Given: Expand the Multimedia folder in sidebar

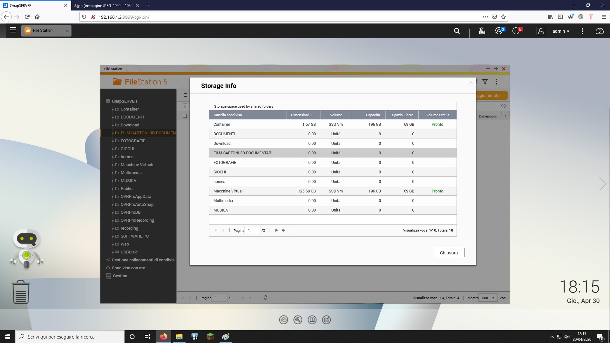Looking at the screenshot, I should (x=113, y=173).
